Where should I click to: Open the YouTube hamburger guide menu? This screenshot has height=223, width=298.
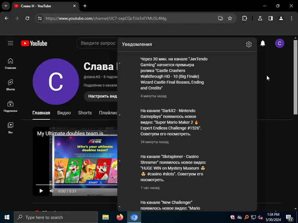pos(10,43)
